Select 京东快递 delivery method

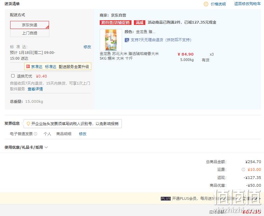pyautogui.click(x=30, y=25)
